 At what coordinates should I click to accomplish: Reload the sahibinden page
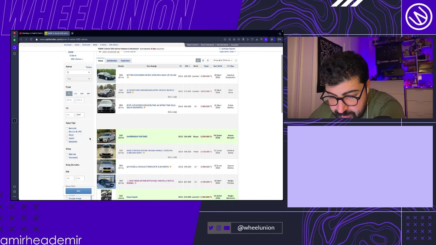coord(31,39)
